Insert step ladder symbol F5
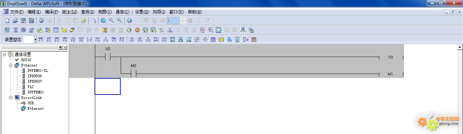The width and height of the screenshot is (463, 134). [x=73, y=39]
